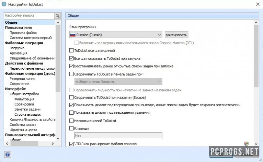The height and width of the screenshot is (162, 263).
Task: Select 'Интерфейс' category in tree
Action: click(15, 89)
